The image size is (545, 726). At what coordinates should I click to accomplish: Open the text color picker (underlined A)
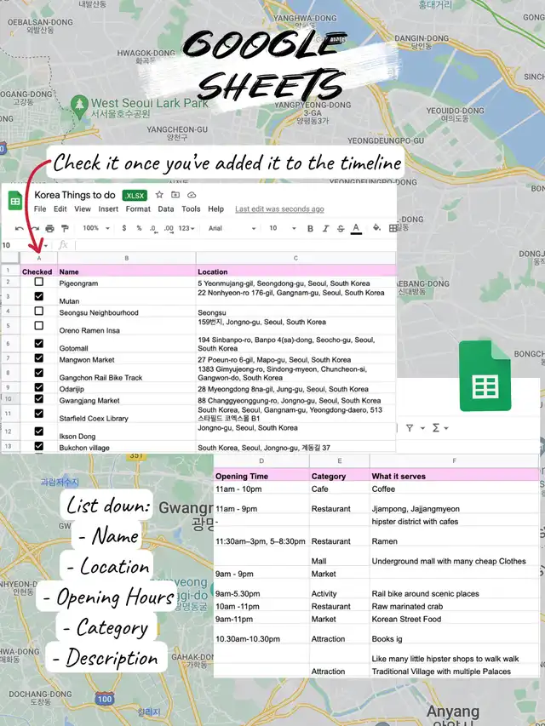(x=355, y=228)
